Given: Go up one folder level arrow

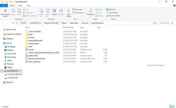Looking at the screenshot, I should pyautogui.click(x=13, y=23).
